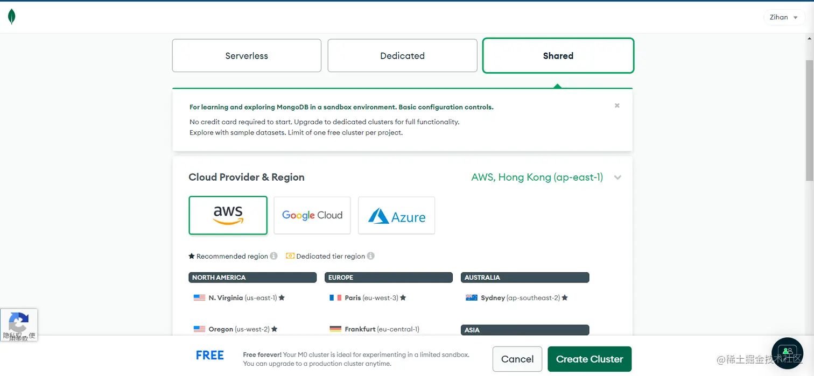
Task: Select Paris (eu-west-3) region
Action: coord(368,297)
